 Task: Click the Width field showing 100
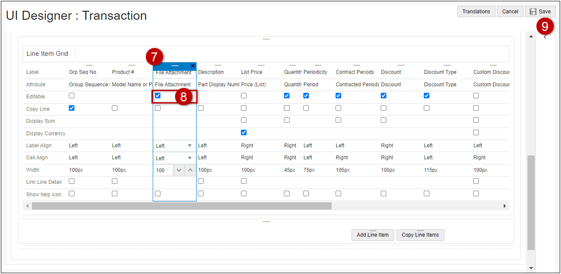[x=163, y=170]
